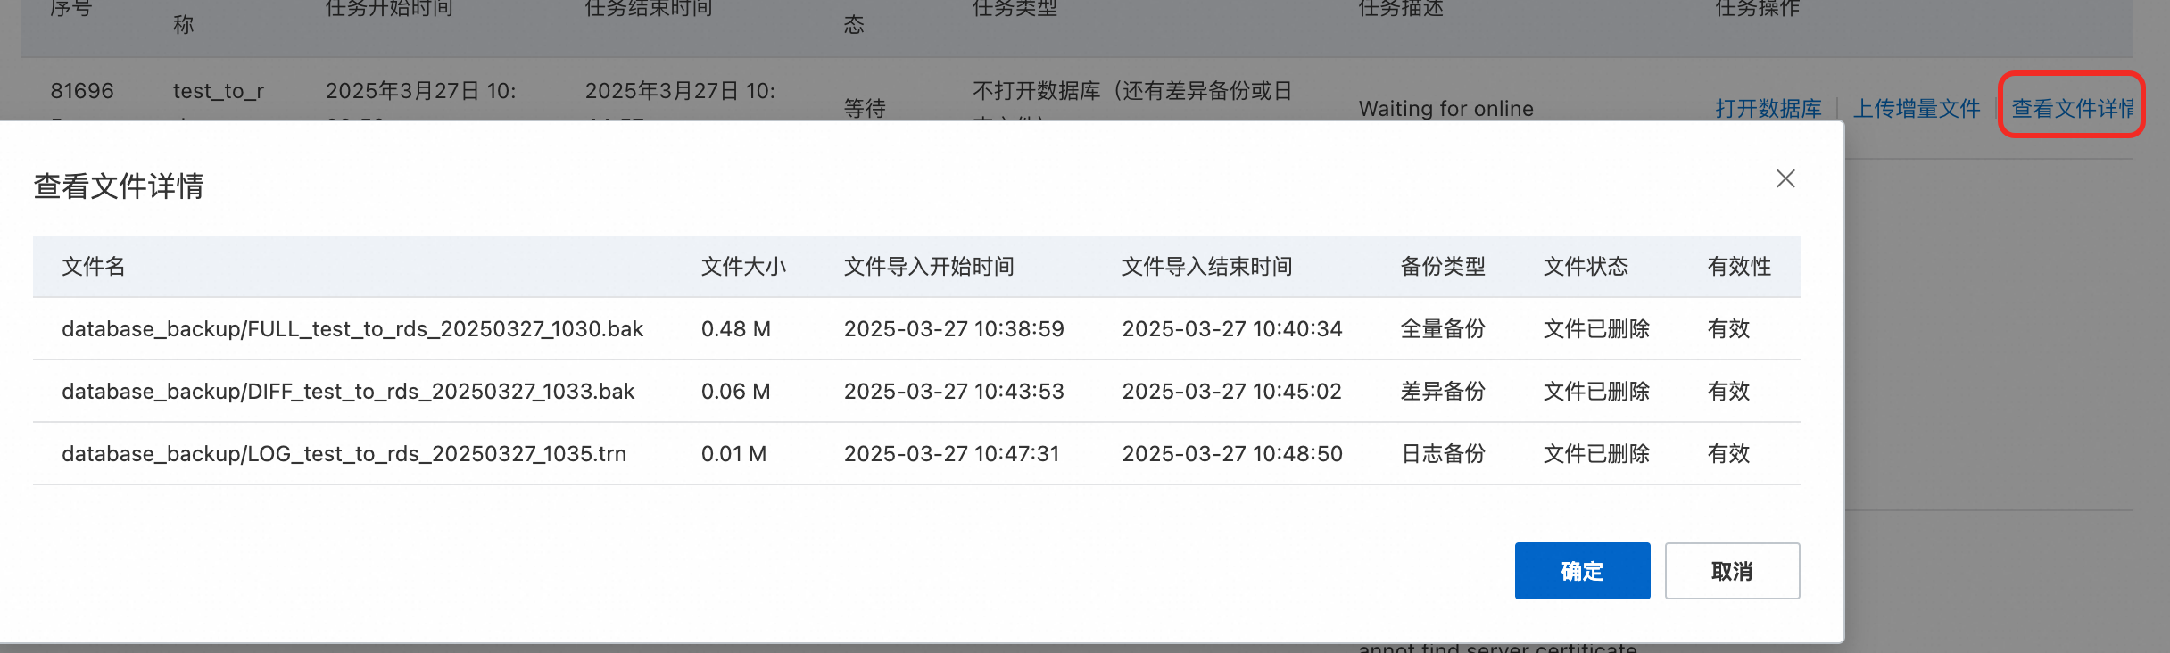Click the 有效性 column header
Screen dimensions: 2170x653
coord(1739,267)
